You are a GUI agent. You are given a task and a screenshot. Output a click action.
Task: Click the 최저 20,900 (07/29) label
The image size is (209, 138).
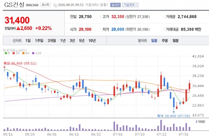point(174,116)
